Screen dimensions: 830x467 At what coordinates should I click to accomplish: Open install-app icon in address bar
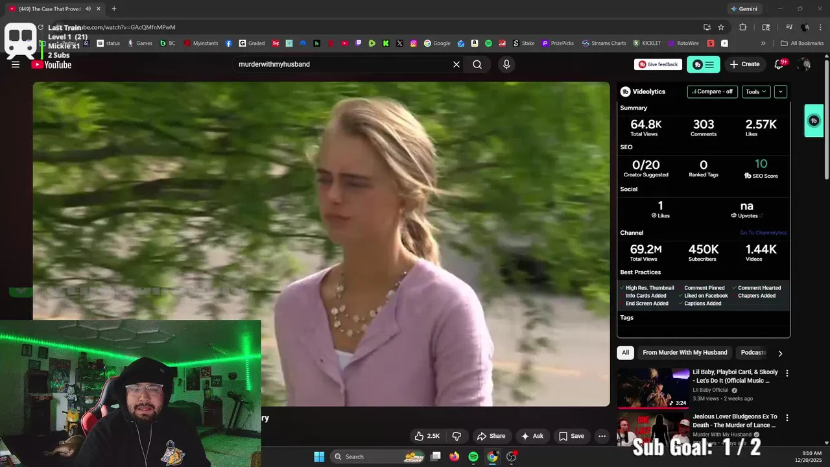pos(707,27)
